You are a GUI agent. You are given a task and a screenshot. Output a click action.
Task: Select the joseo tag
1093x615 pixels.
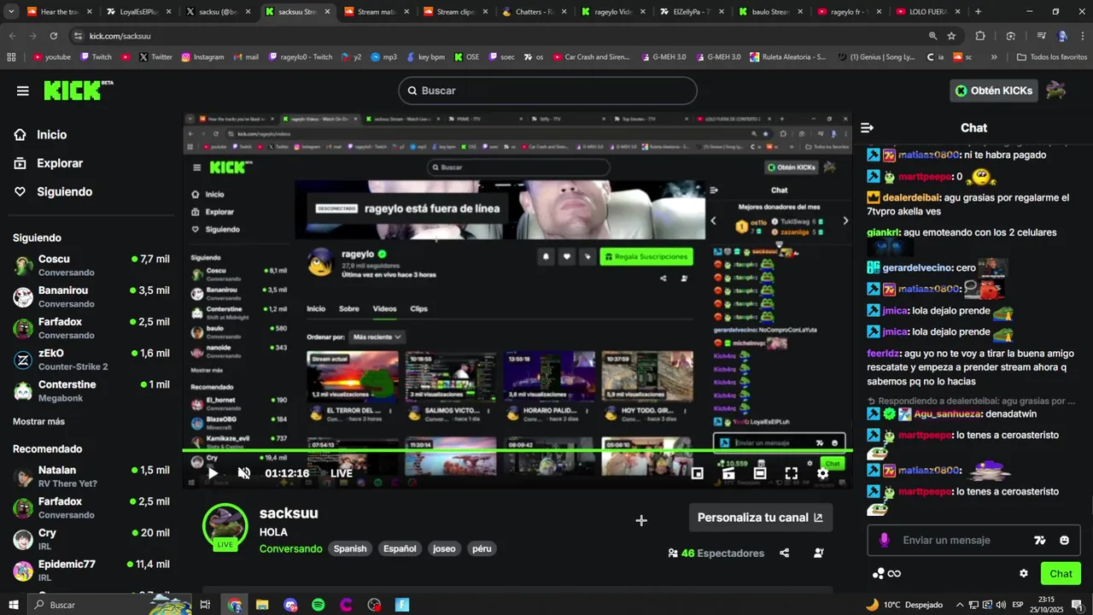click(444, 548)
